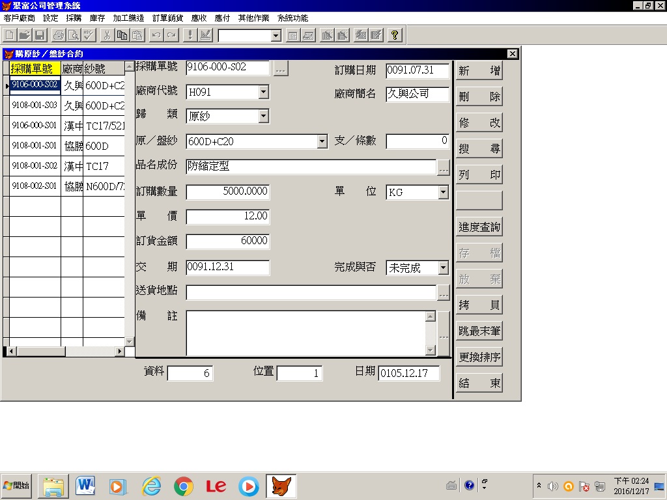Open the 採購 menu
The height and width of the screenshot is (500, 667).
pos(74,18)
